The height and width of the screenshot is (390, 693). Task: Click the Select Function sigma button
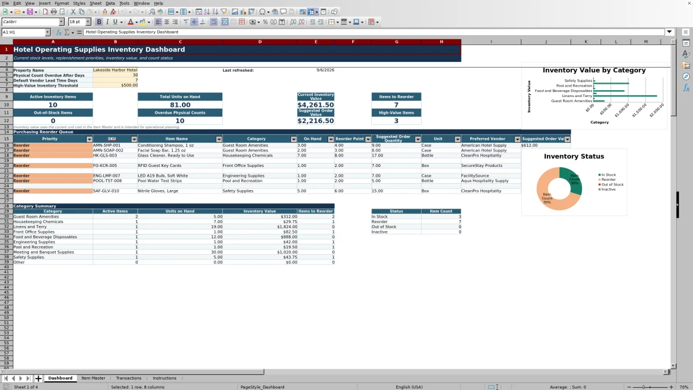tap(67, 32)
